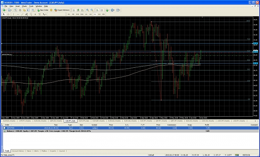Image resolution: width=260 pixels, height=157 pixels.
Task: Open MetaEditor yellow icon next to New Order
Action: tap(51, 10)
